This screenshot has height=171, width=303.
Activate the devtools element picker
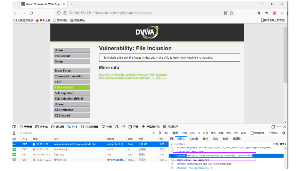tap(14, 127)
